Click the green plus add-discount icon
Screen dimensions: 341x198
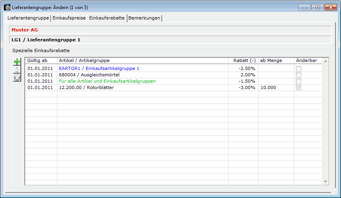pos(17,62)
